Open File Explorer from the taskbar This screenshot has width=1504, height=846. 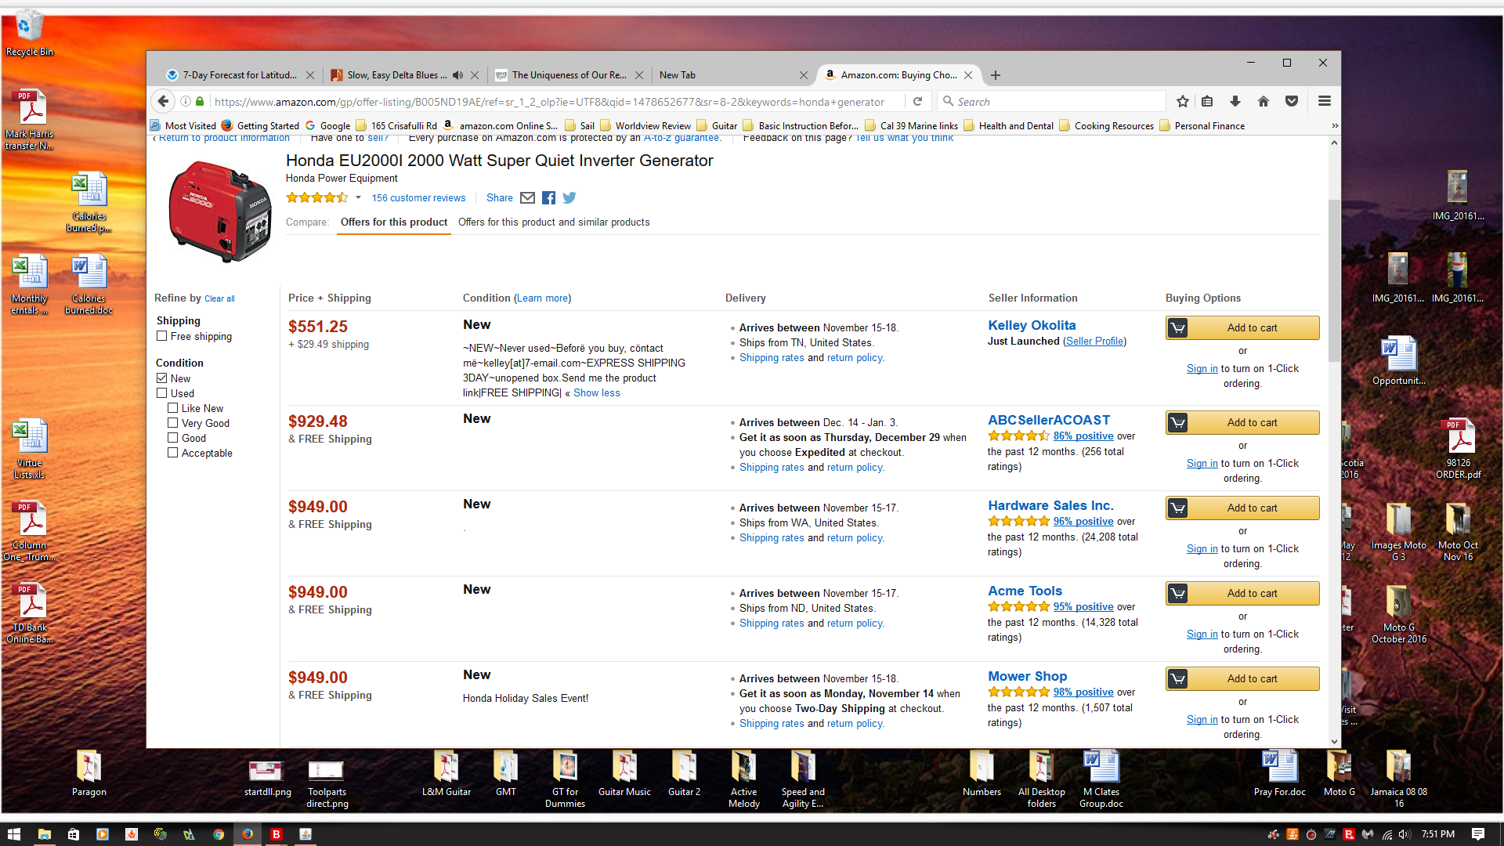[45, 834]
